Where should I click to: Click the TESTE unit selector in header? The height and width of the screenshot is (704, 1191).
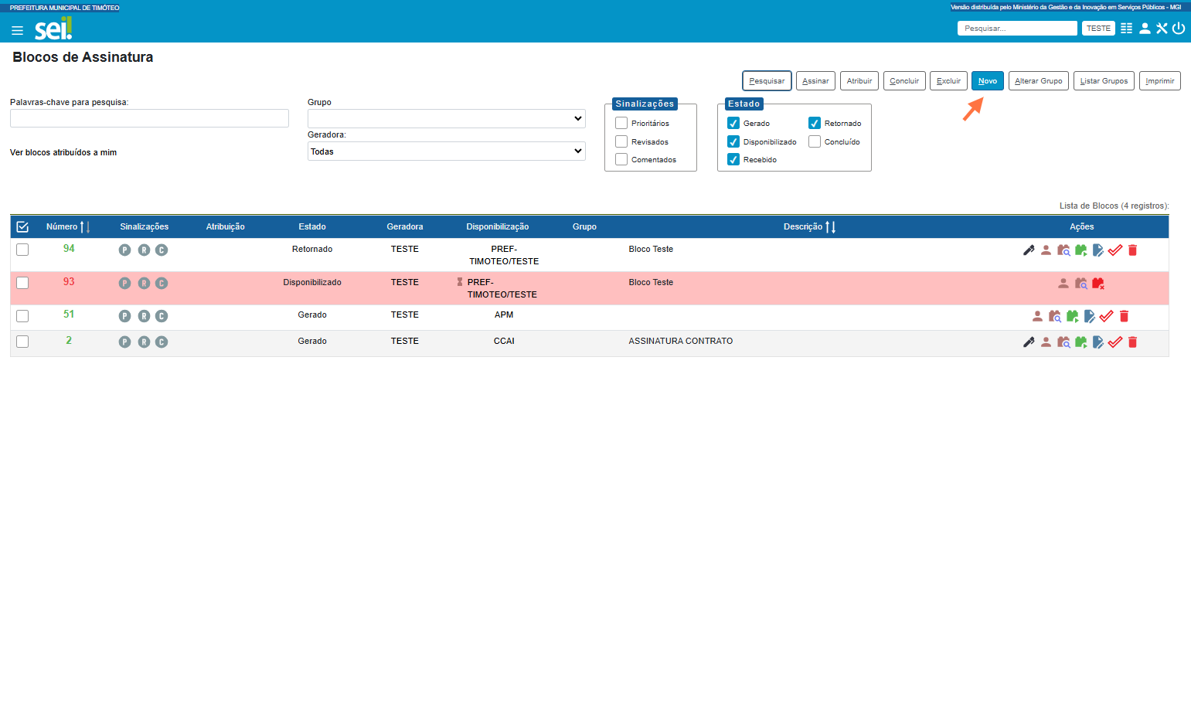tap(1098, 29)
